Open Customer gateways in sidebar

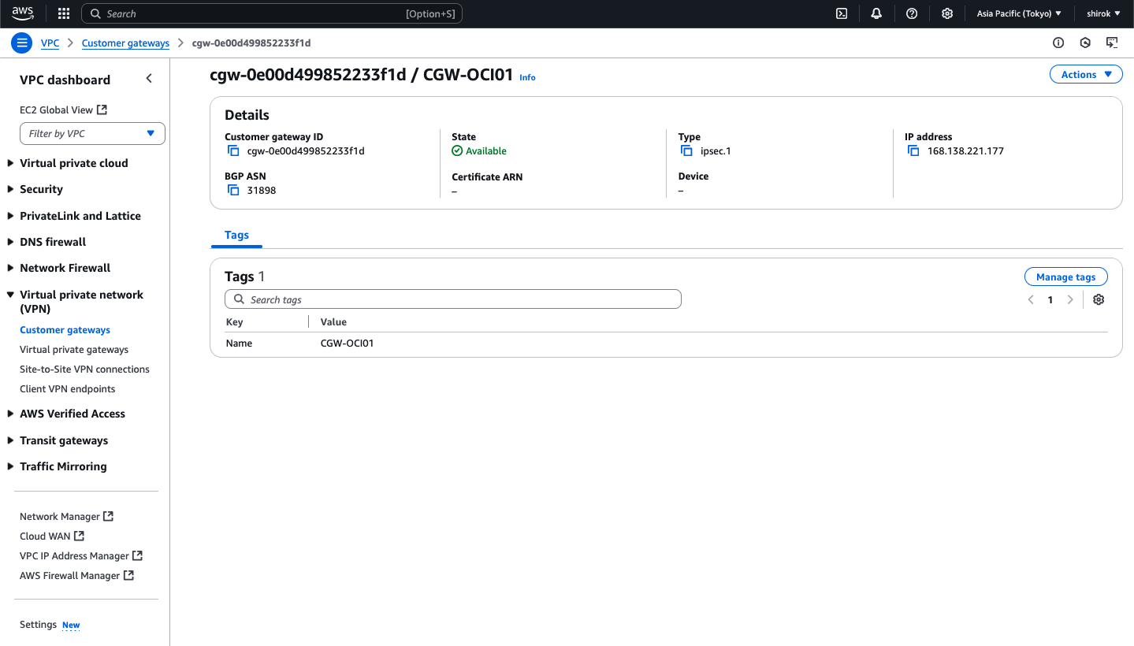pos(65,330)
